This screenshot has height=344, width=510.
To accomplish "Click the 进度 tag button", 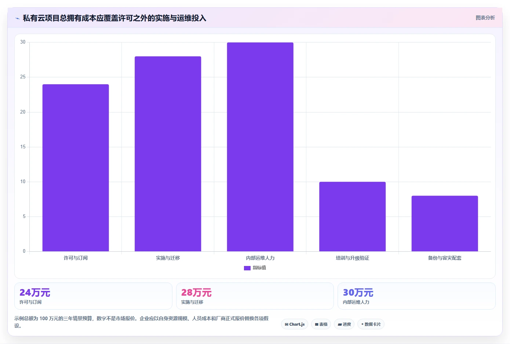I will tap(344, 324).
